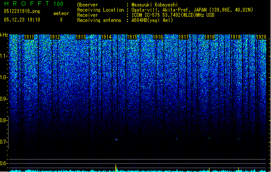Click the 1.0 kHz axis tick label
This screenshot has width=271, height=172.
pos(4,77)
